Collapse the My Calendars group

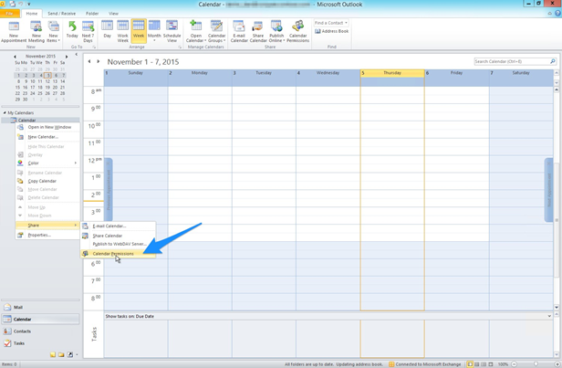5,112
